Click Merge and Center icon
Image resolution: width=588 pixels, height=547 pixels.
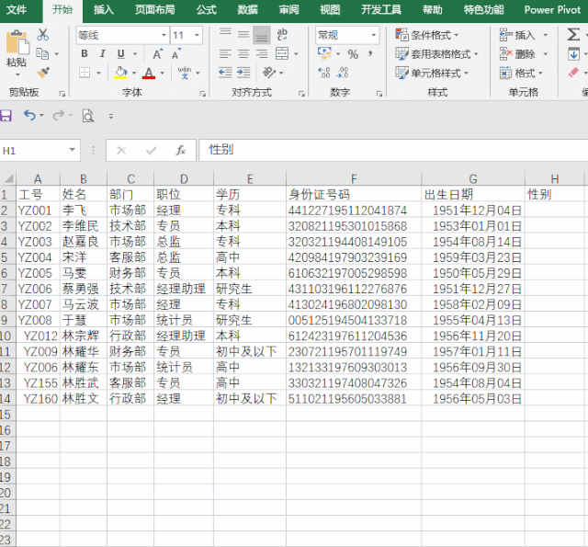click(x=282, y=53)
